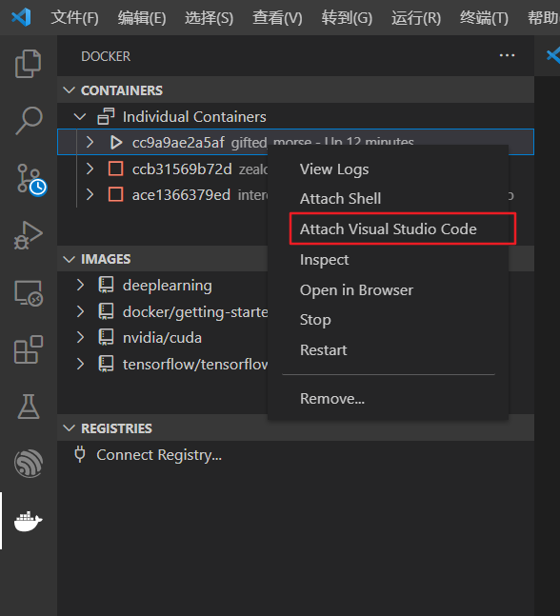Open the 转到(G) menu
This screenshot has width=560, height=616.
click(347, 18)
